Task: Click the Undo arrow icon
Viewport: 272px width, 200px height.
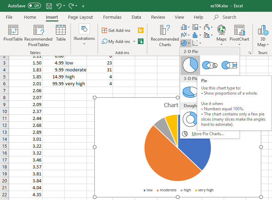Action: tap(59, 6)
